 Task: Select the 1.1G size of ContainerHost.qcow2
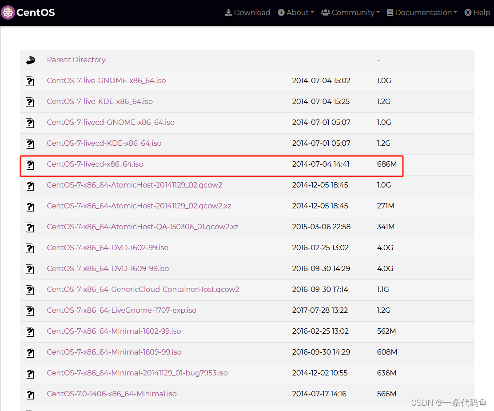pos(383,289)
